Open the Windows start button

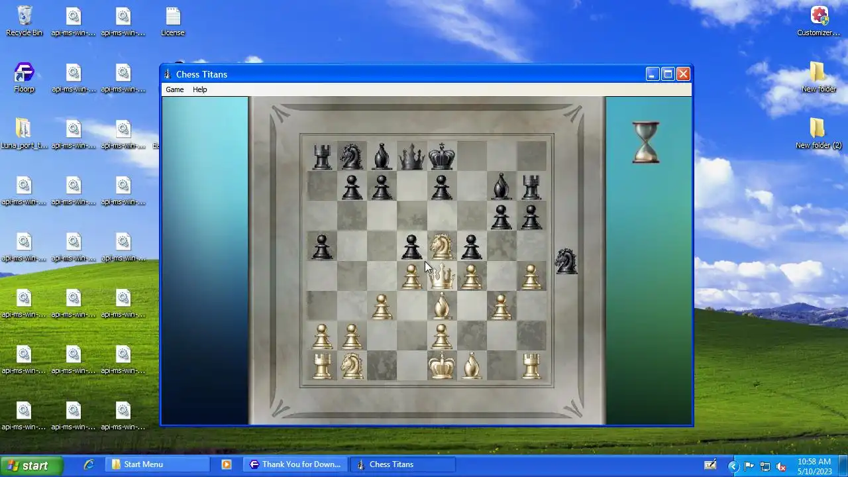[31, 465]
